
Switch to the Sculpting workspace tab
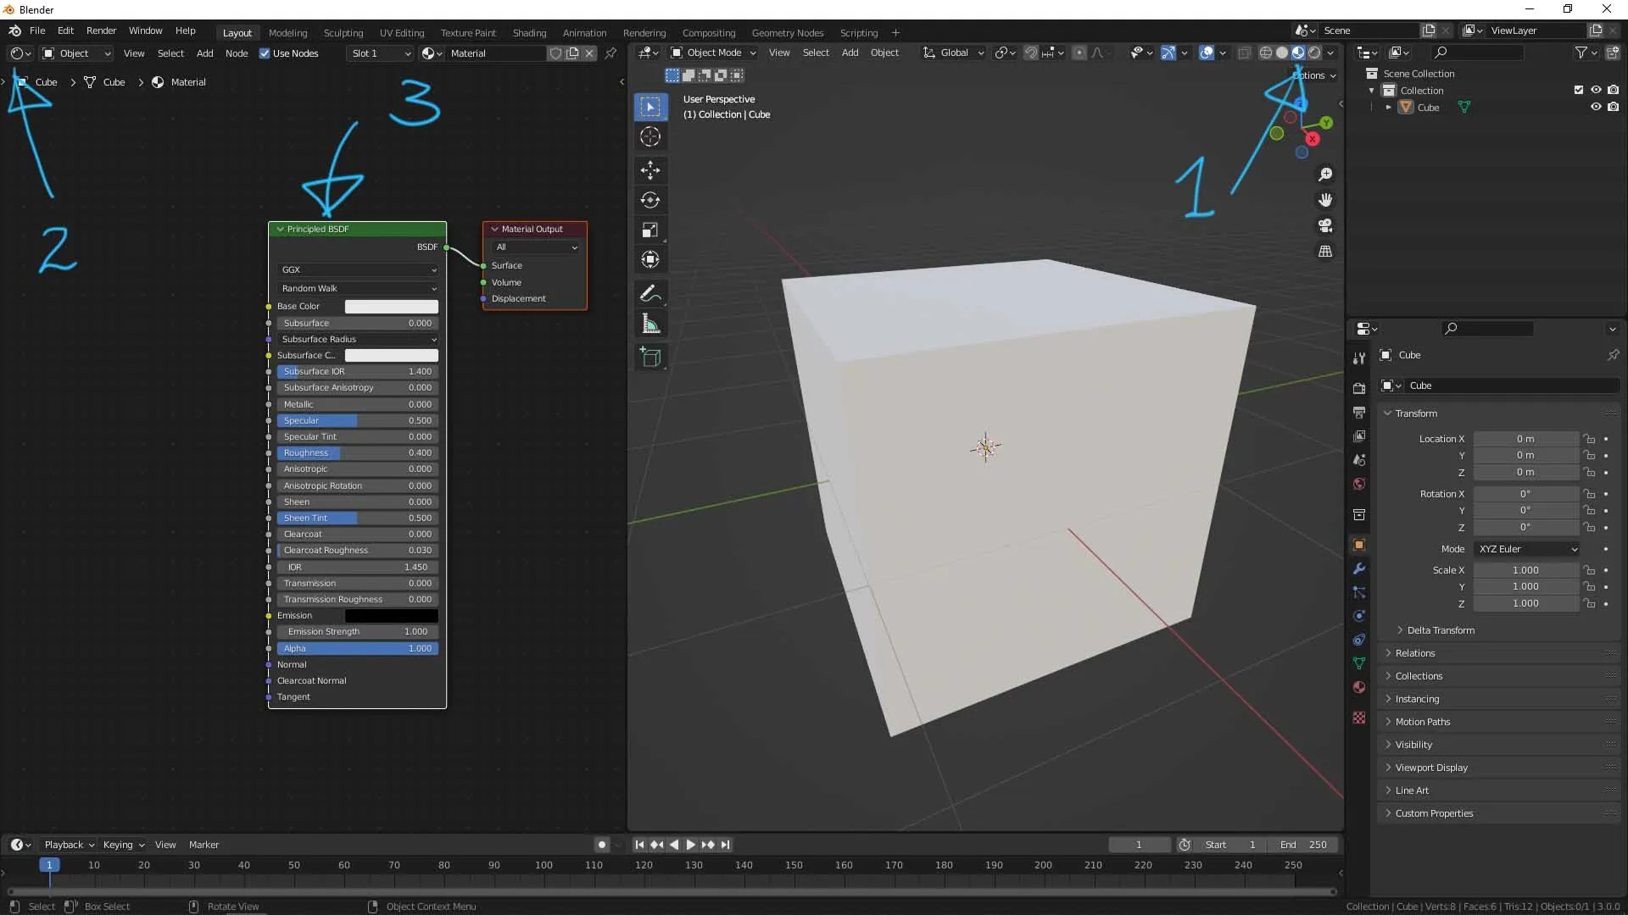coord(343,33)
